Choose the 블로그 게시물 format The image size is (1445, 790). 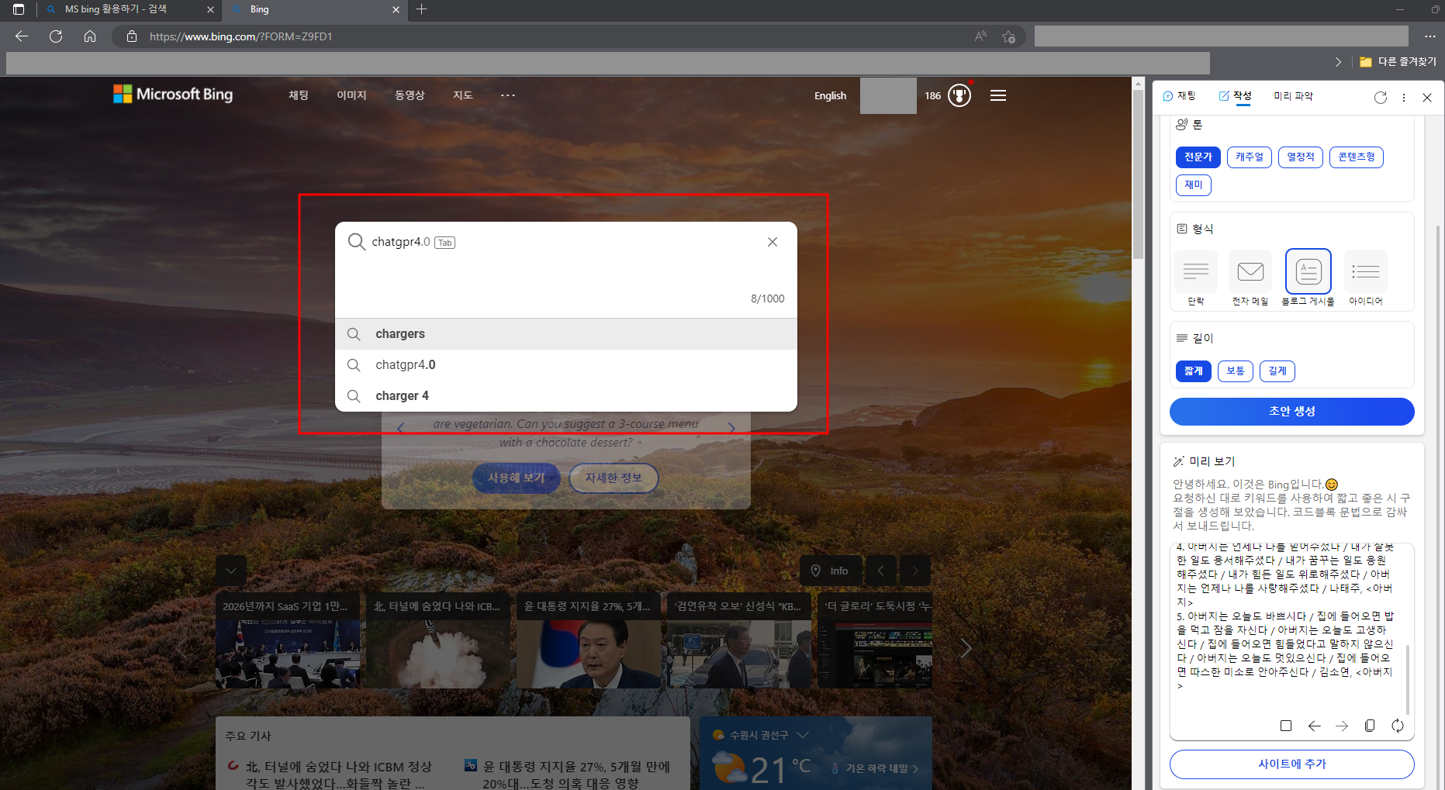(1308, 278)
